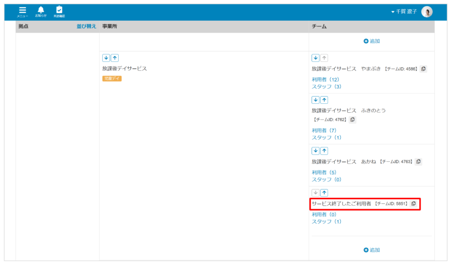Move ふきのとう team up
453x265 pixels.
tap(324, 100)
